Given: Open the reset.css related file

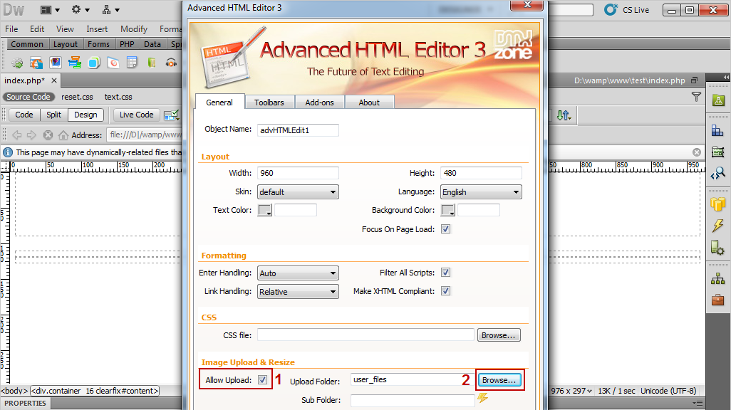Looking at the screenshot, I should [x=78, y=97].
